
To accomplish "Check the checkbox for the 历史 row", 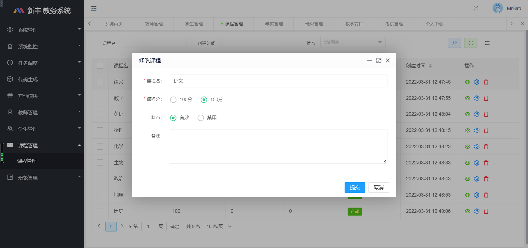I will point(100,211).
